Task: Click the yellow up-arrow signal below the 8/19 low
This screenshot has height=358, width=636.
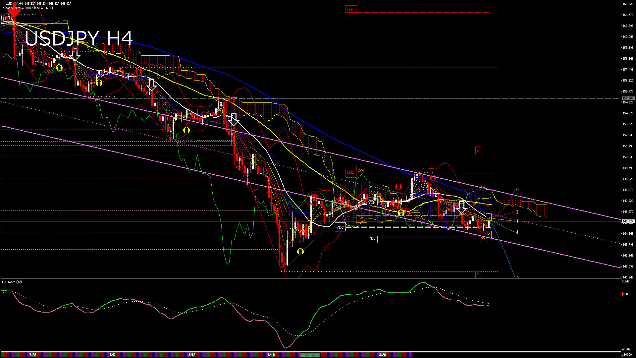Action: [300, 252]
